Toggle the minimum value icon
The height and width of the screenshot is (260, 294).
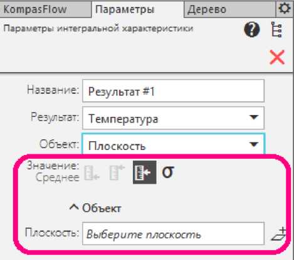(x=92, y=172)
